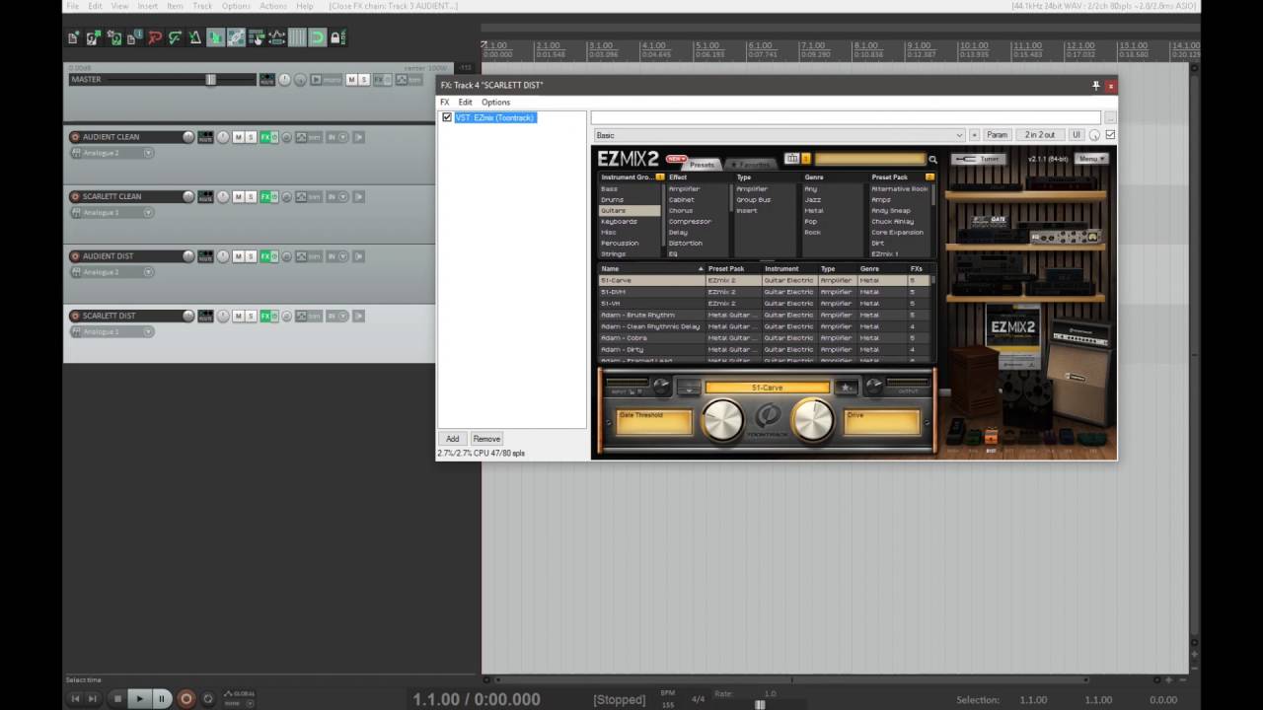Open the Insert menu in the REAPER menu bar
Viewport: 1263px width, 710px height.
coord(148,6)
